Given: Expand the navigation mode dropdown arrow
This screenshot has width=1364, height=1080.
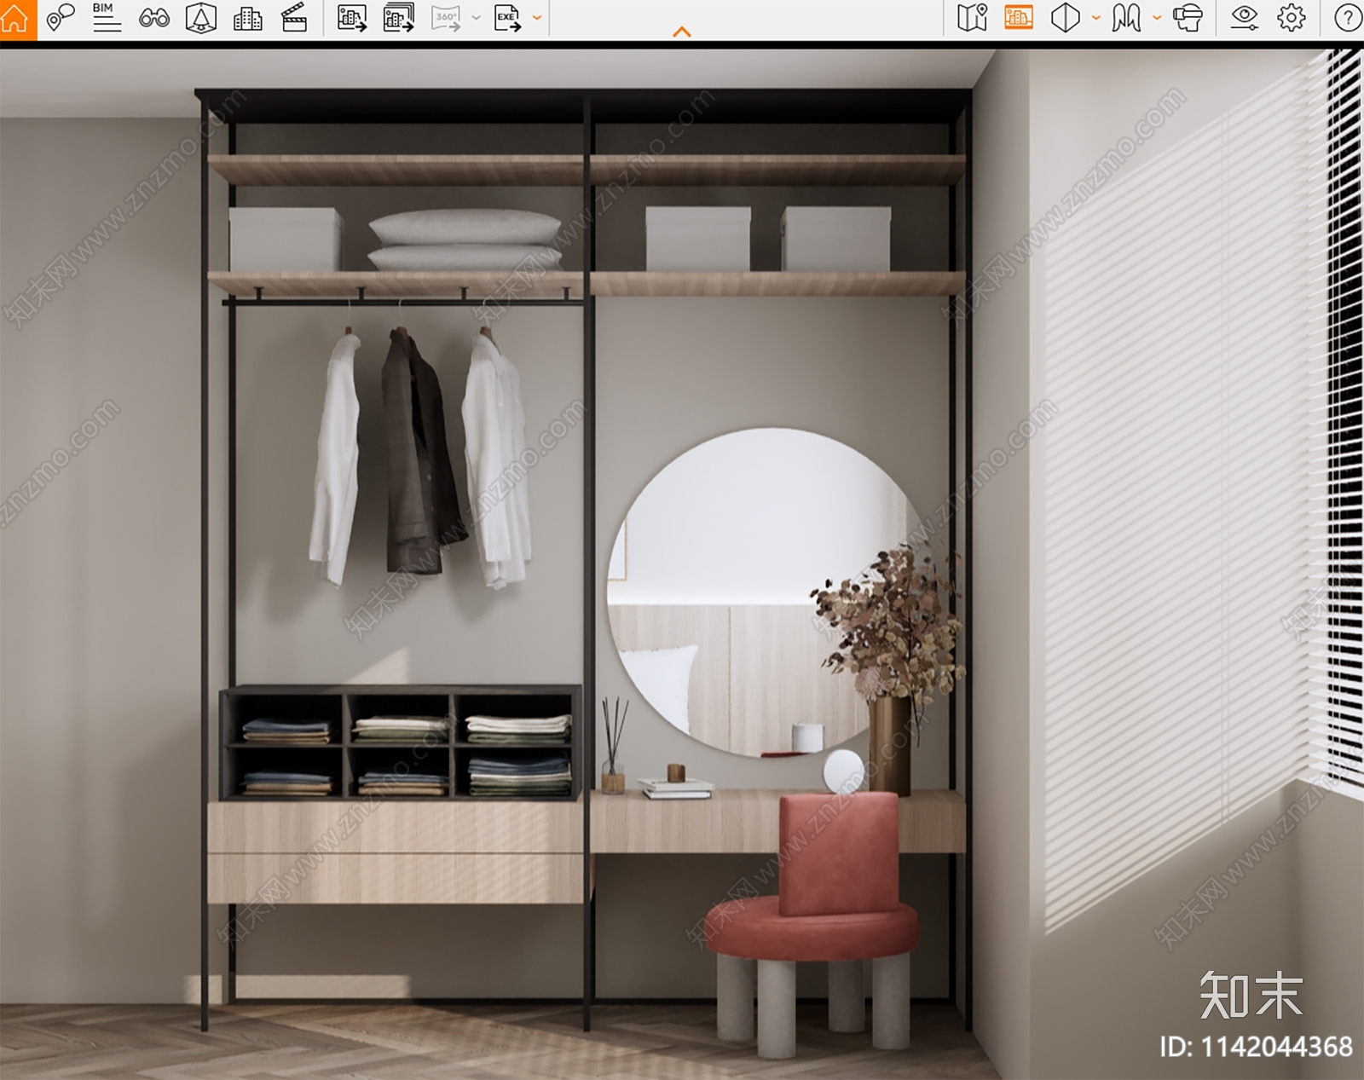Looking at the screenshot, I should tap(1157, 18).
